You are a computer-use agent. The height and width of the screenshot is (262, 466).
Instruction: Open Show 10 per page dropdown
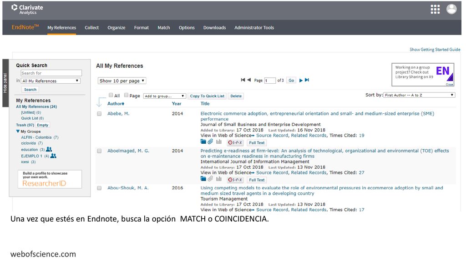(x=122, y=81)
